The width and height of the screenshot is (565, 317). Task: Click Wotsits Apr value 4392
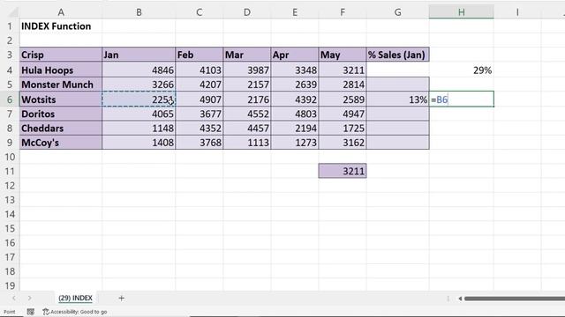295,100
